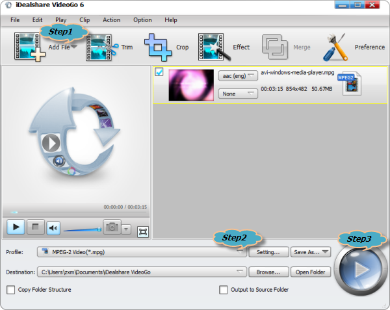This screenshot has width=390, height=310.
Task: Click the Merge icon
Action: (x=275, y=47)
